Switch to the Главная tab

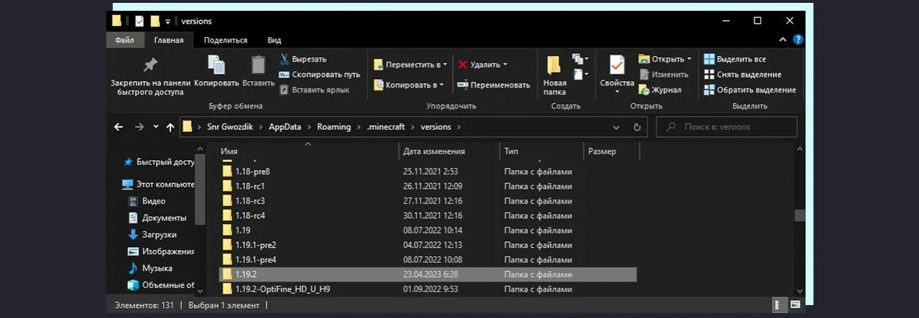(169, 40)
